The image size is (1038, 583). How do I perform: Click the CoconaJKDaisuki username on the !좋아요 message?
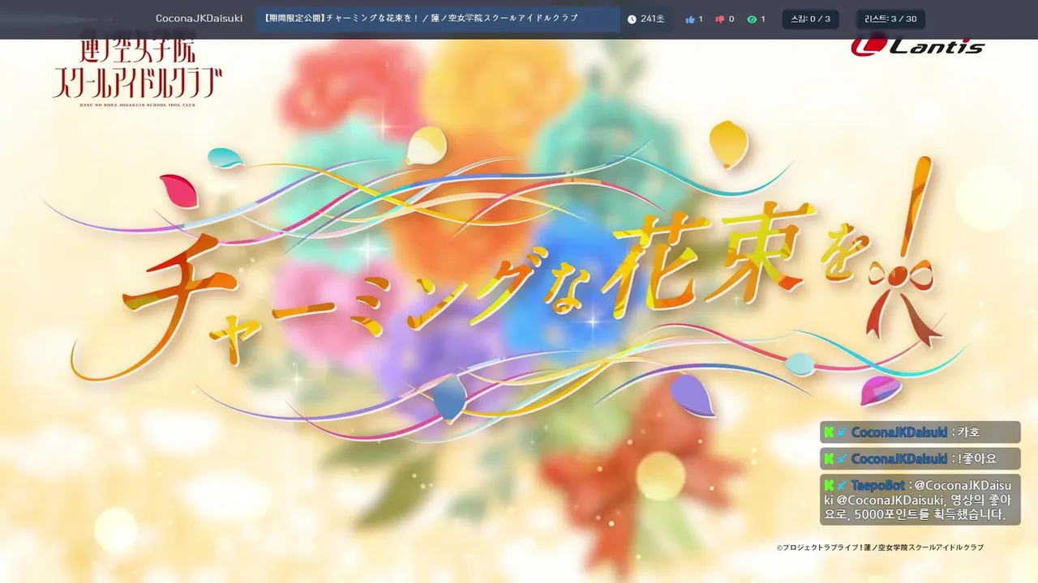(x=899, y=459)
